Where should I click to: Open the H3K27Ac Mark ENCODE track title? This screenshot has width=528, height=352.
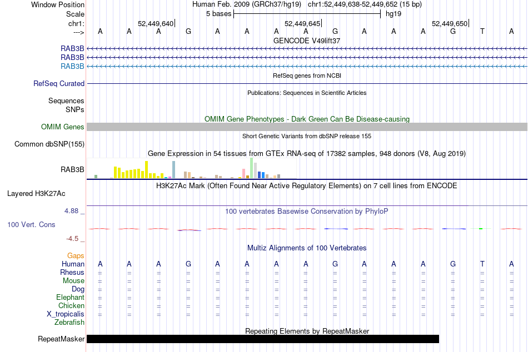pos(307,186)
